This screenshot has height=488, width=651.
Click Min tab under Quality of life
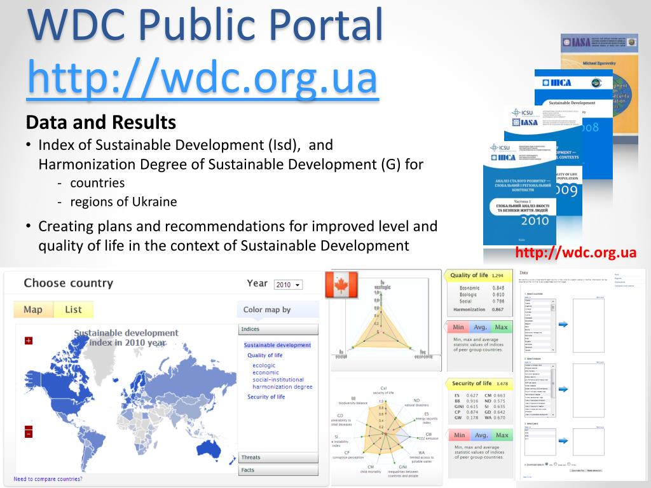click(458, 327)
